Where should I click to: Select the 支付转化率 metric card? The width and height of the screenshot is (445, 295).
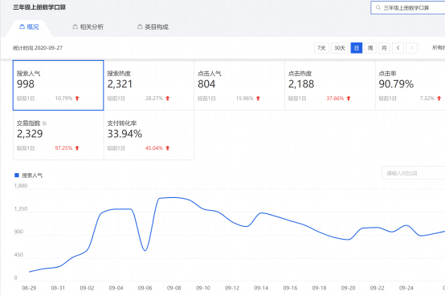pyautogui.click(x=149, y=135)
